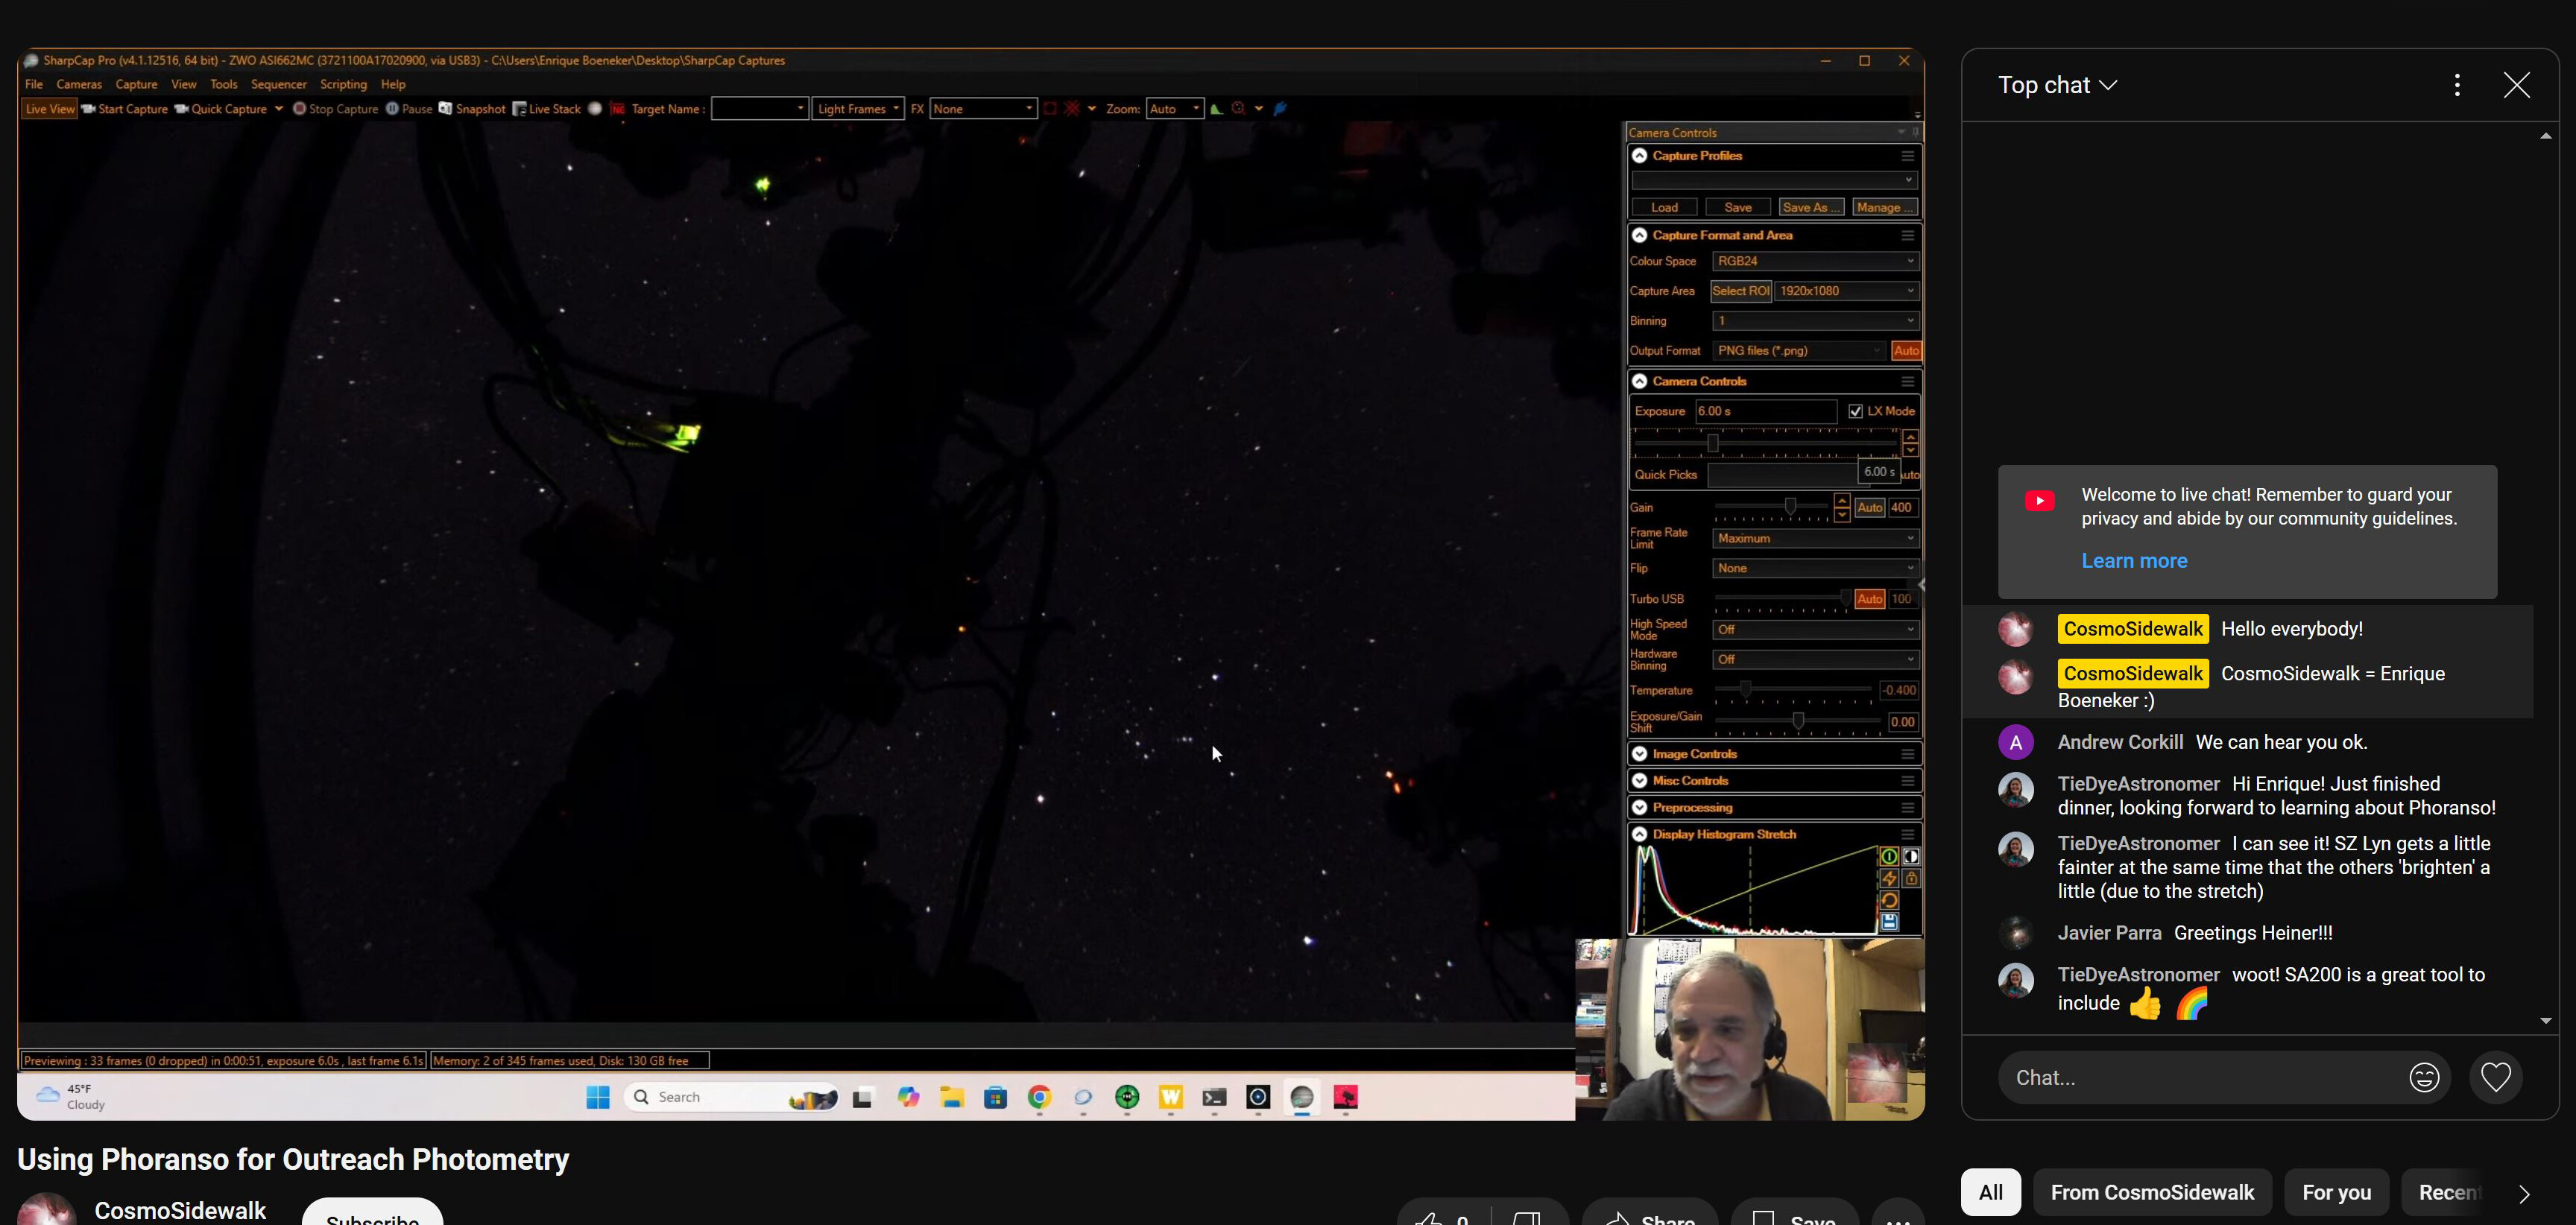Open the Capture Area 1920x1080 dropdown
Screen dimensions: 2576x1225
tap(1846, 291)
